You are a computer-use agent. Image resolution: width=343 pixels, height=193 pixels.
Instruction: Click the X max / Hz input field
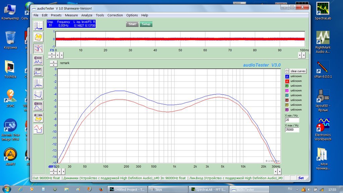pyautogui.click(x=292, y=130)
